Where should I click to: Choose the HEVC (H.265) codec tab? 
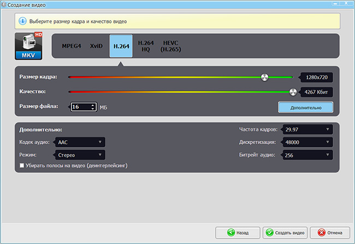(170, 47)
